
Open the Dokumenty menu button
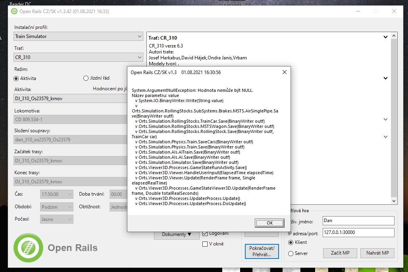(177, 234)
